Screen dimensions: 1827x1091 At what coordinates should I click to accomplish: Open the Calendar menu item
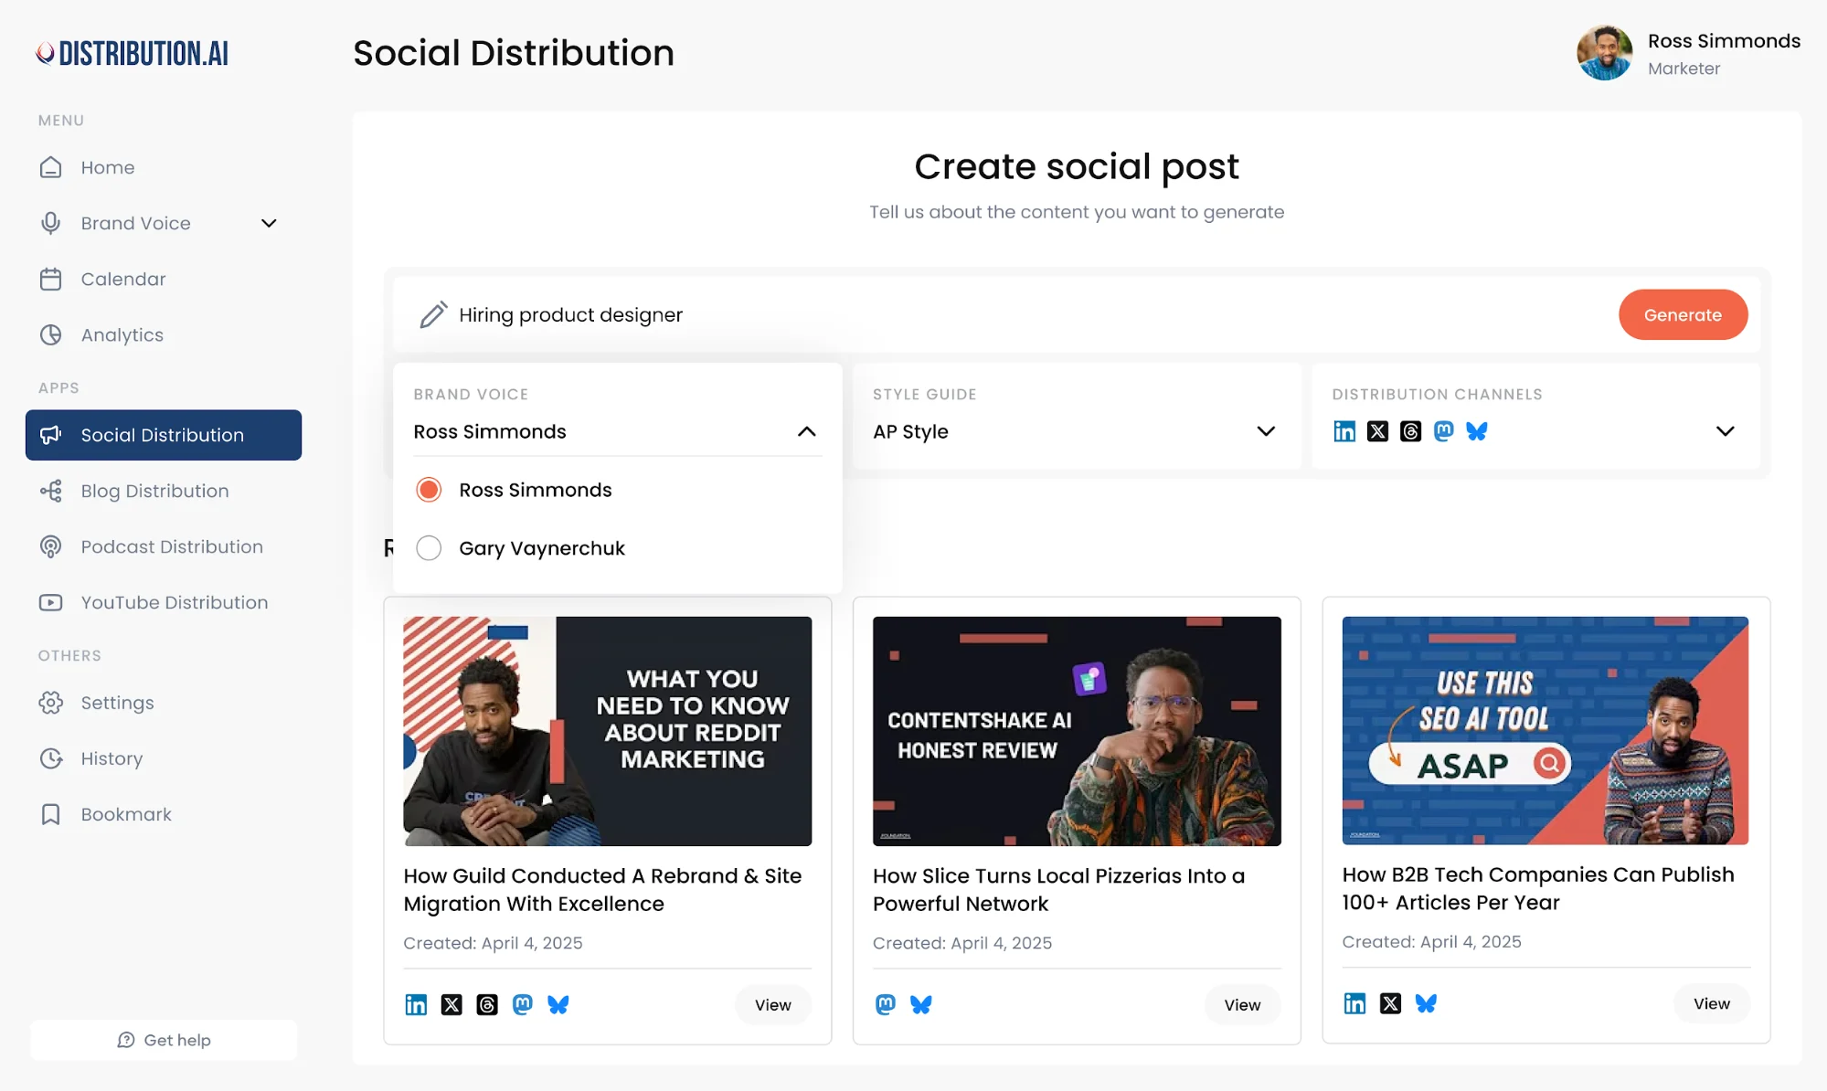122,279
